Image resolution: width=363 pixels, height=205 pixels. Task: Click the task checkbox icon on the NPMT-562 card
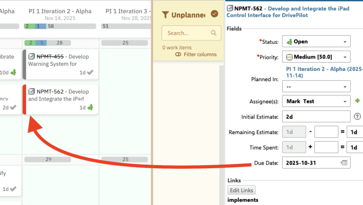tap(32, 92)
